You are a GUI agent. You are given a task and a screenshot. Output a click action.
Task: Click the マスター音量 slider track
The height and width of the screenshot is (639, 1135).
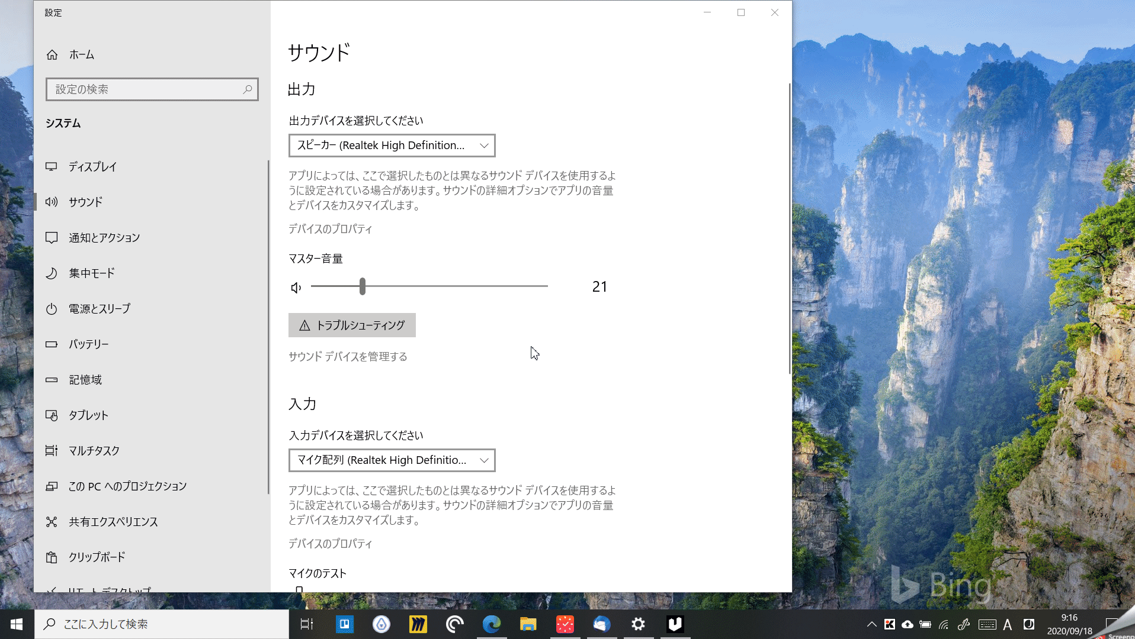click(429, 286)
